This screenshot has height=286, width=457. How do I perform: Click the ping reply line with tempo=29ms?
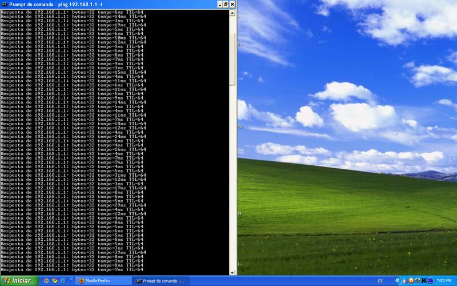click(x=74, y=205)
